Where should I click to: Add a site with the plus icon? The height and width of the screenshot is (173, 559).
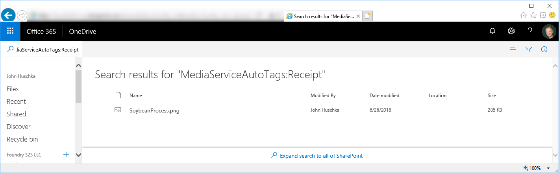(66, 155)
